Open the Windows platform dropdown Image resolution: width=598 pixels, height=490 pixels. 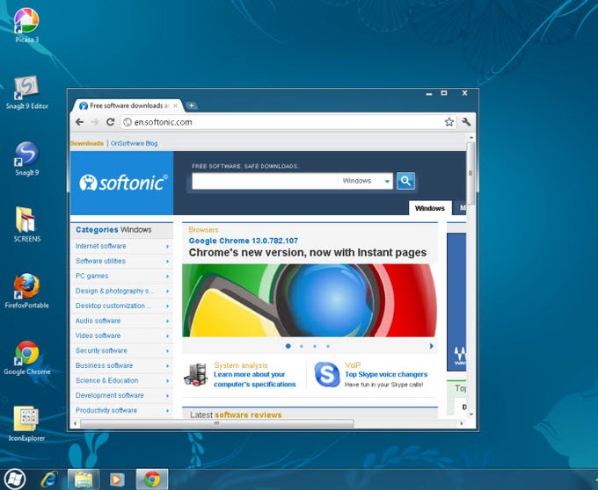click(365, 181)
